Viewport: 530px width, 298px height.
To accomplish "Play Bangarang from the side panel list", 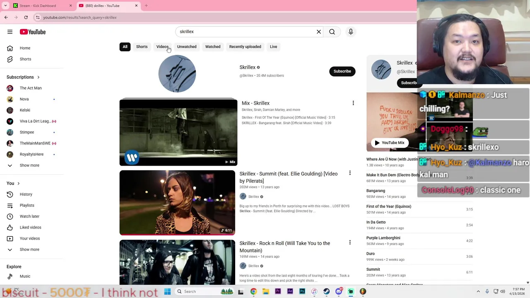I will pyautogui.click(x=376, y=191).
